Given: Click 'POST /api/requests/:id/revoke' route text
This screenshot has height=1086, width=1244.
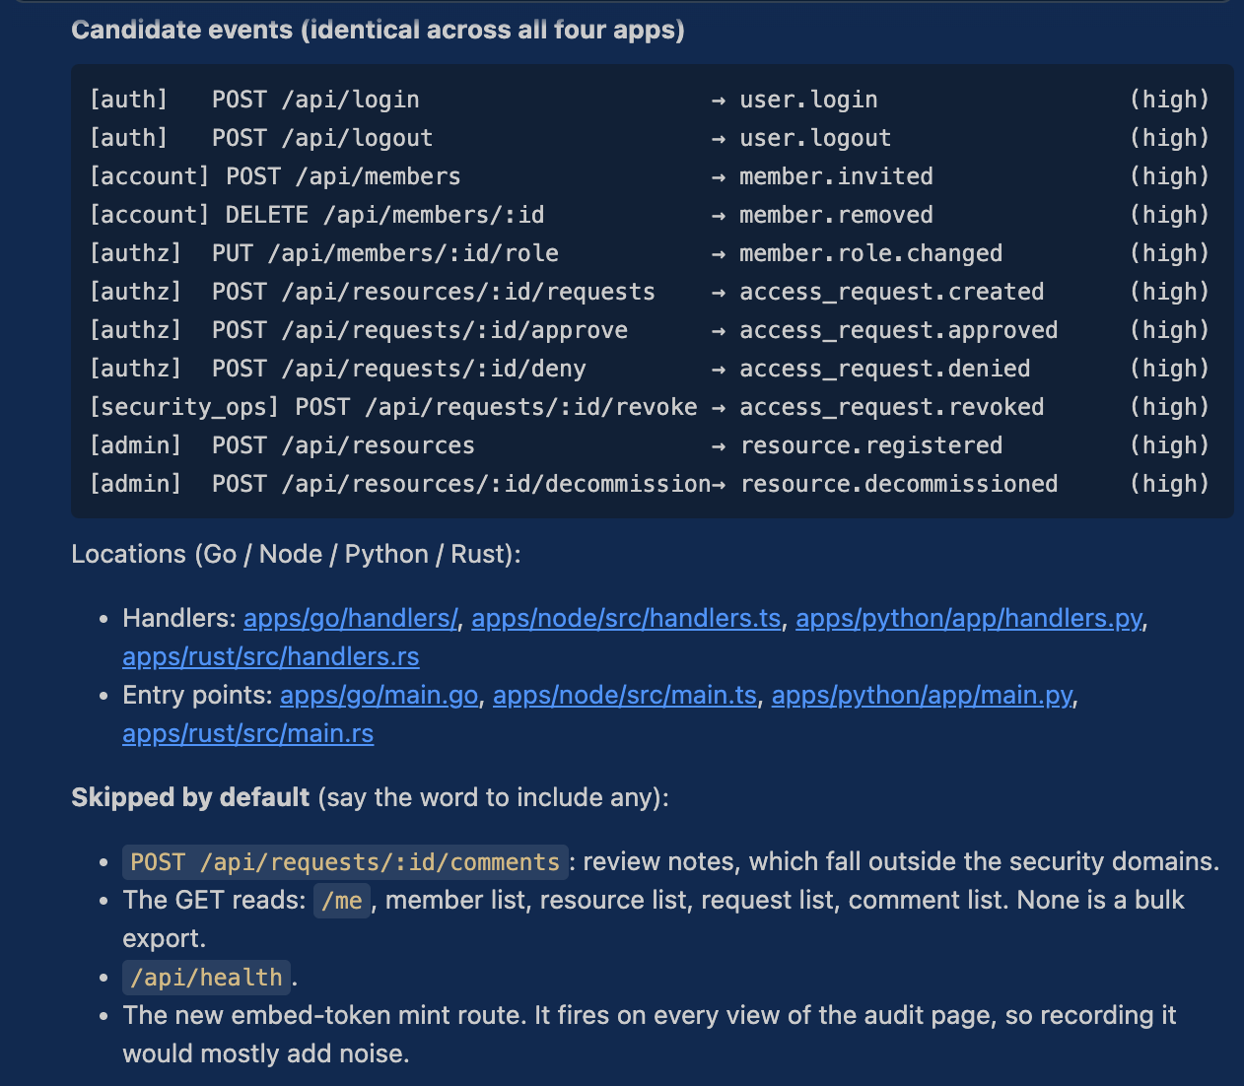Looking at the screenshot, I should 496,407.
